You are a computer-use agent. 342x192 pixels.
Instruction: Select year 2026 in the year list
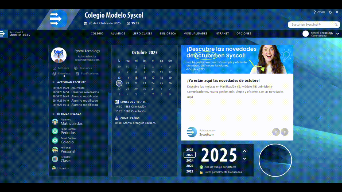click(x=190, y=150)
